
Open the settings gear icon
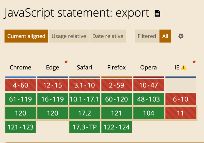[181, 36]
